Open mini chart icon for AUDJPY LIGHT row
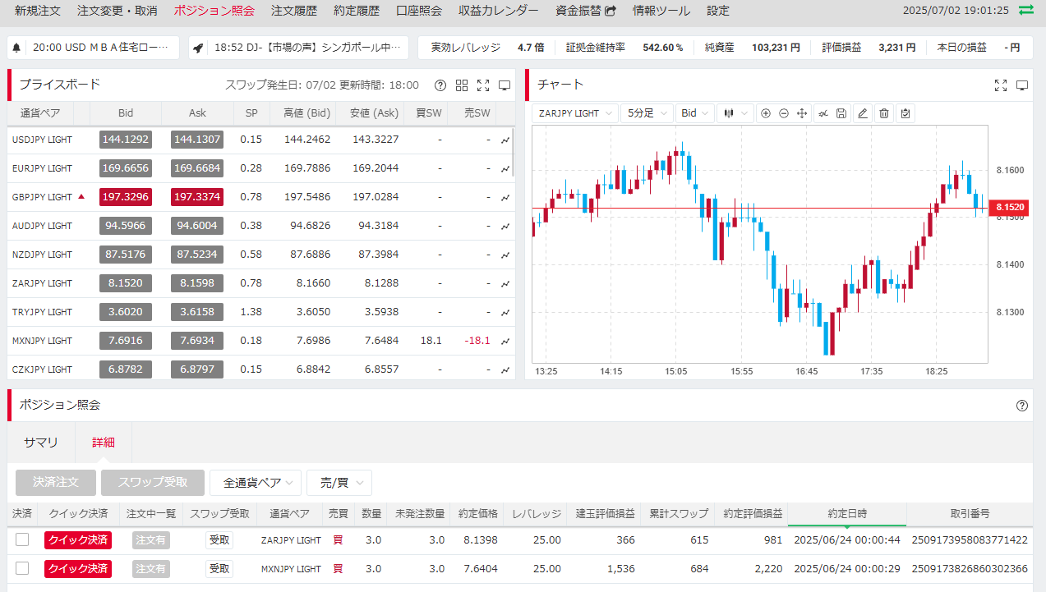Image resolution: width=1046 pixels, height=592 pixels. click(x=505, y=226)
